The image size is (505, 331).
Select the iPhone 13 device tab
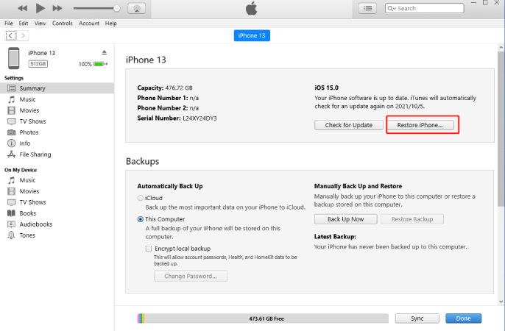tap(252, 35)
